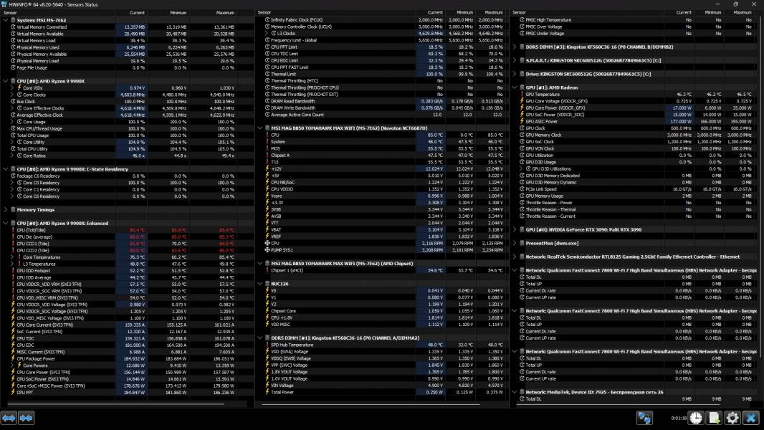Collapse the NUC126 group
This screenshot has height=430, width=764.
[x=260, y=283]
